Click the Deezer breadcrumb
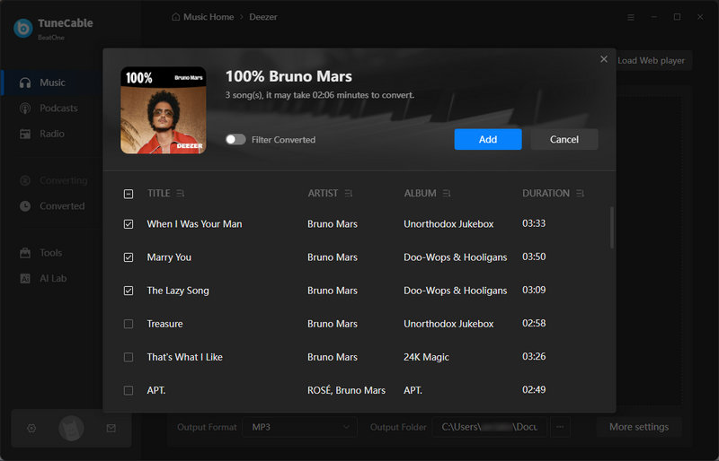 [263, 17]
